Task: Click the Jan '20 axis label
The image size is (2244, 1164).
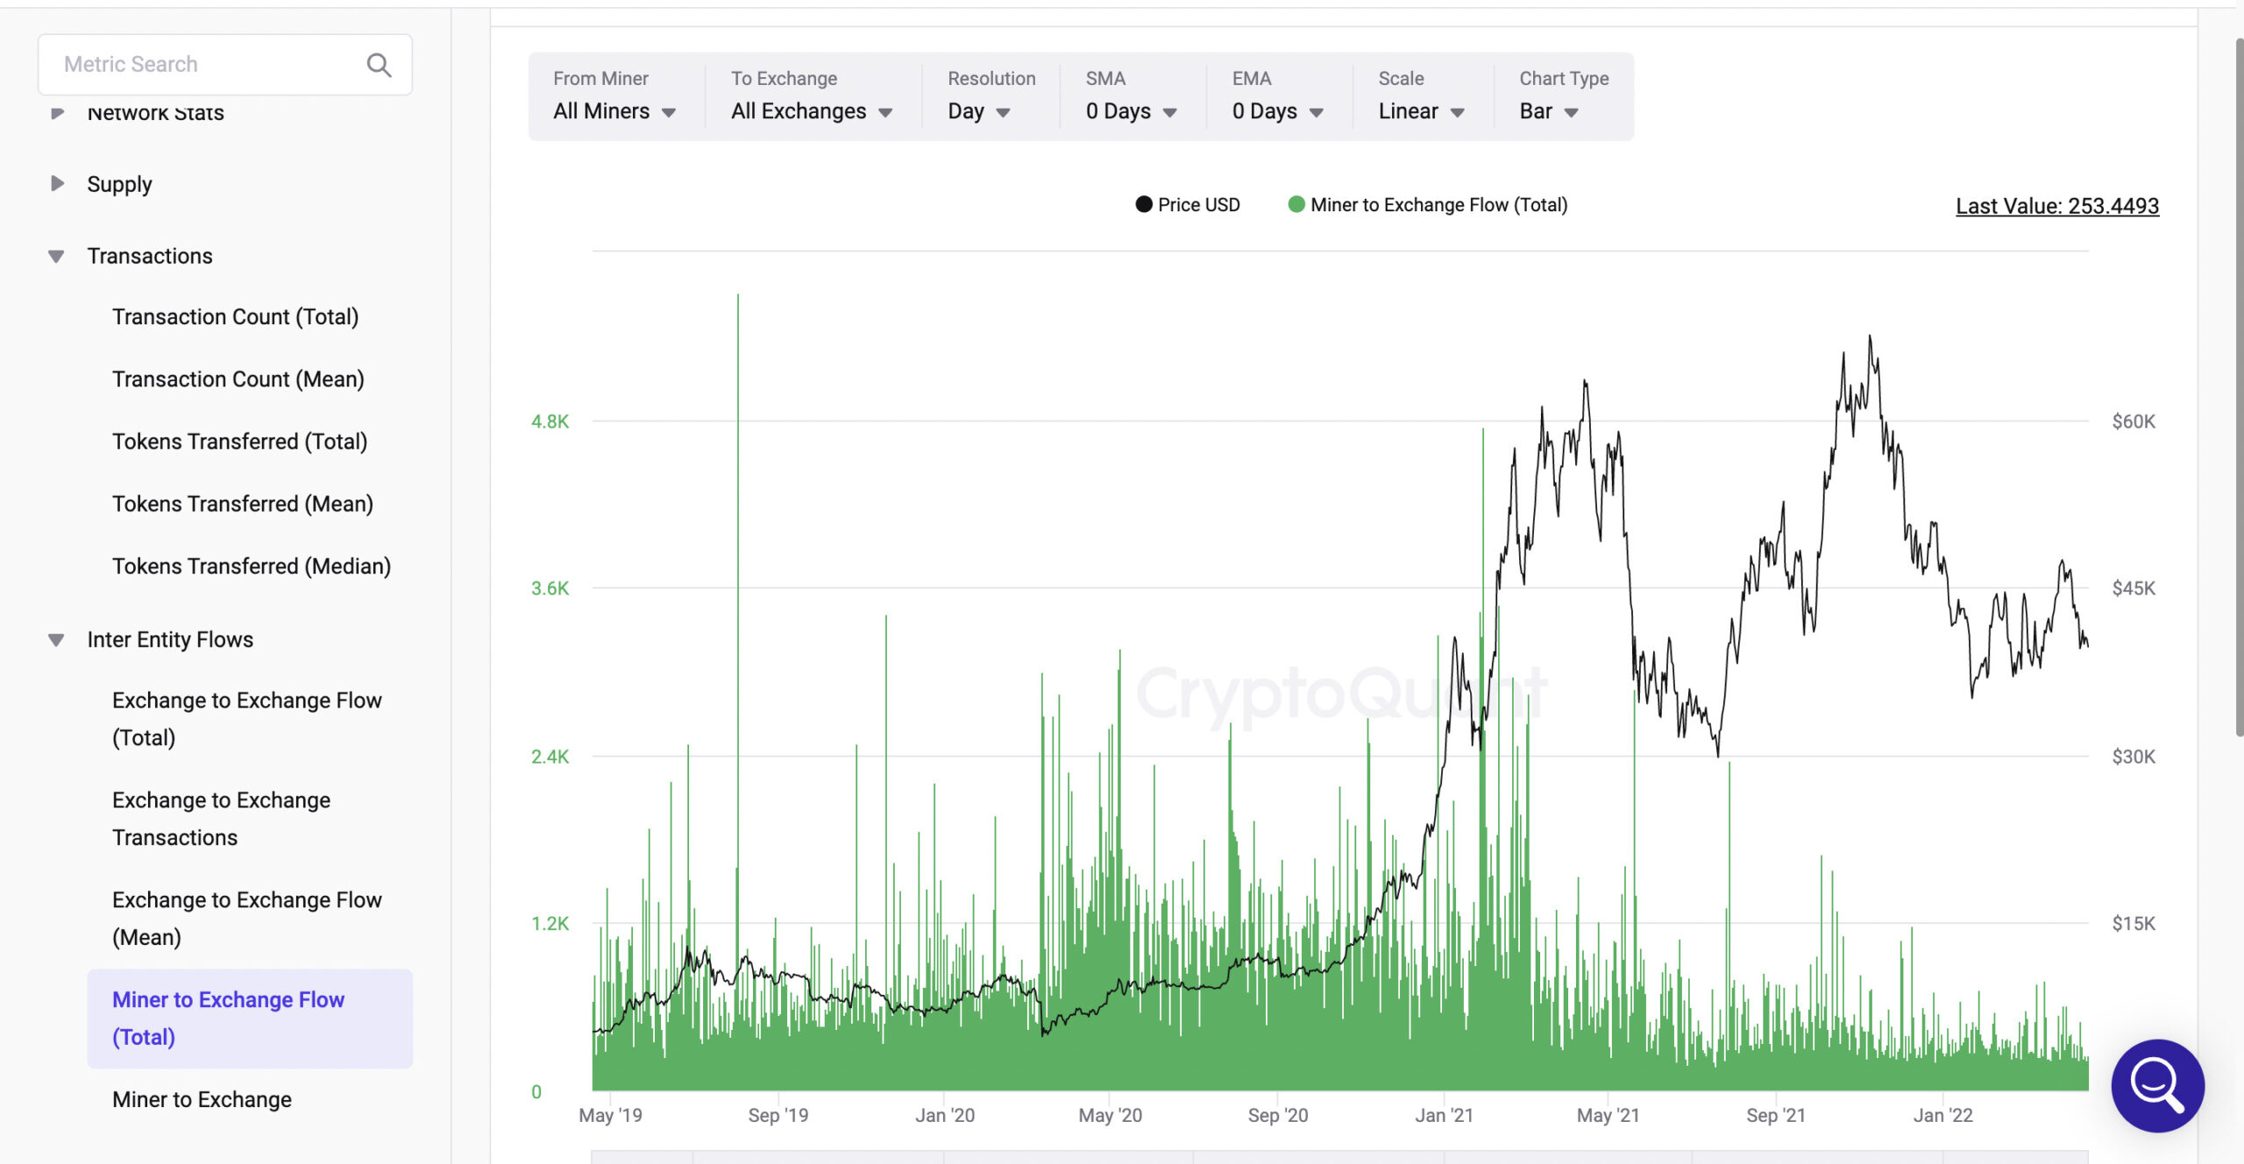Action: click(945, 1115)
